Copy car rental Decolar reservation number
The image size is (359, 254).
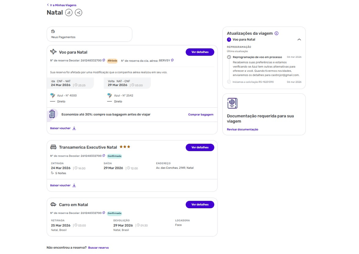(x=104, y=213)
